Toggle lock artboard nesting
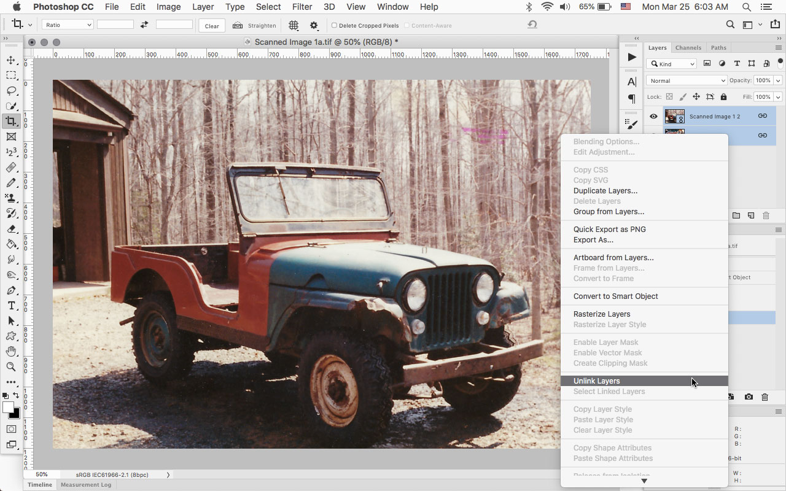 710,97
